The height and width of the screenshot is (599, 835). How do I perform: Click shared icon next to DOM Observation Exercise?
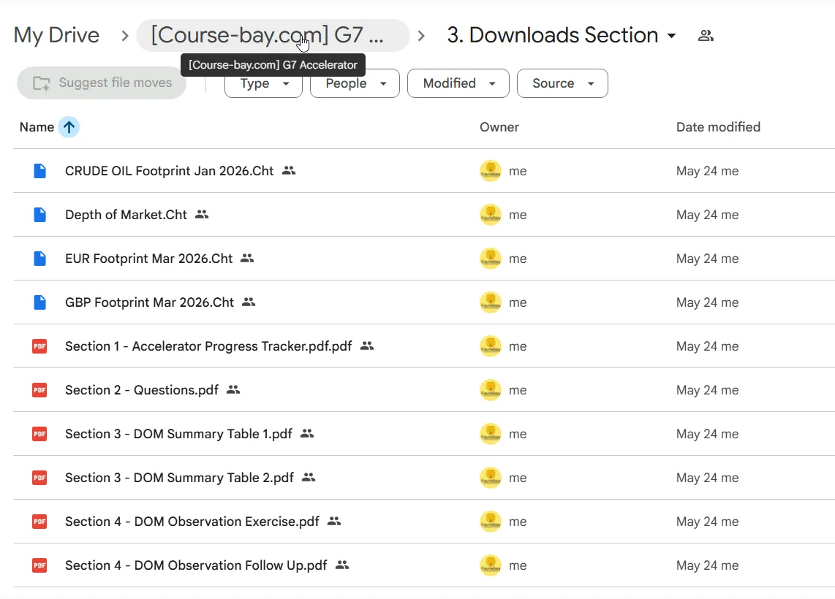(334, 521)
